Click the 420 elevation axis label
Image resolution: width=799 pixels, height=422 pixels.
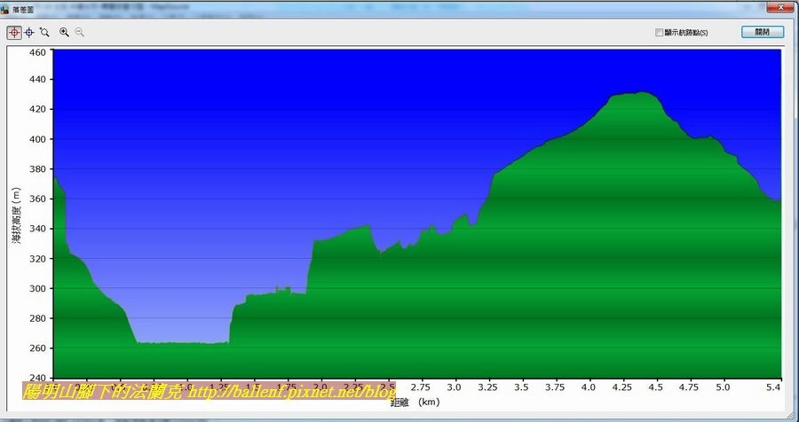[x=38, y=109]
